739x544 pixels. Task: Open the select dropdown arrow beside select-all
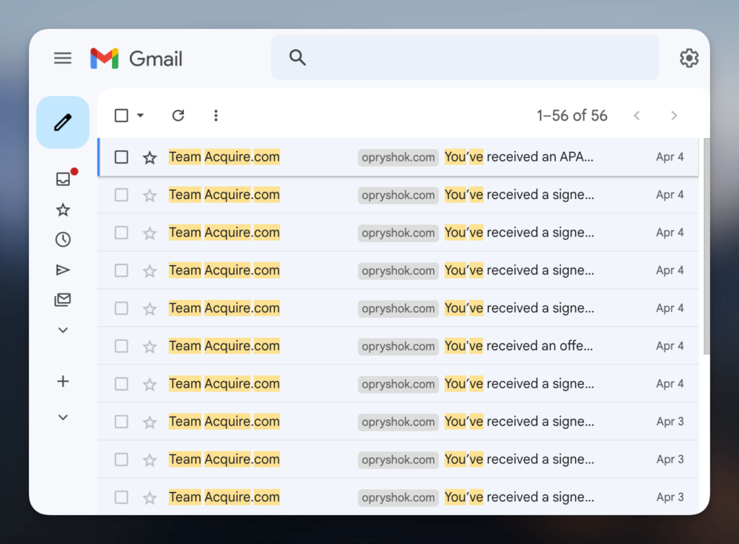point(141,115)
